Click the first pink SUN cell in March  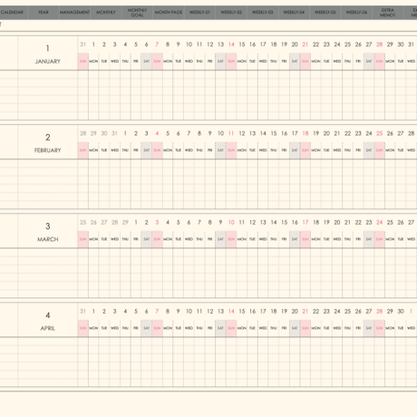(82, 239)
